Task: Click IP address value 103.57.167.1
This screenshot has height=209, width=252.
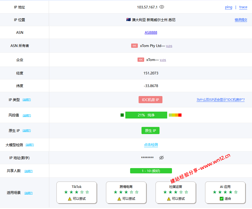Action: (147, 7)
